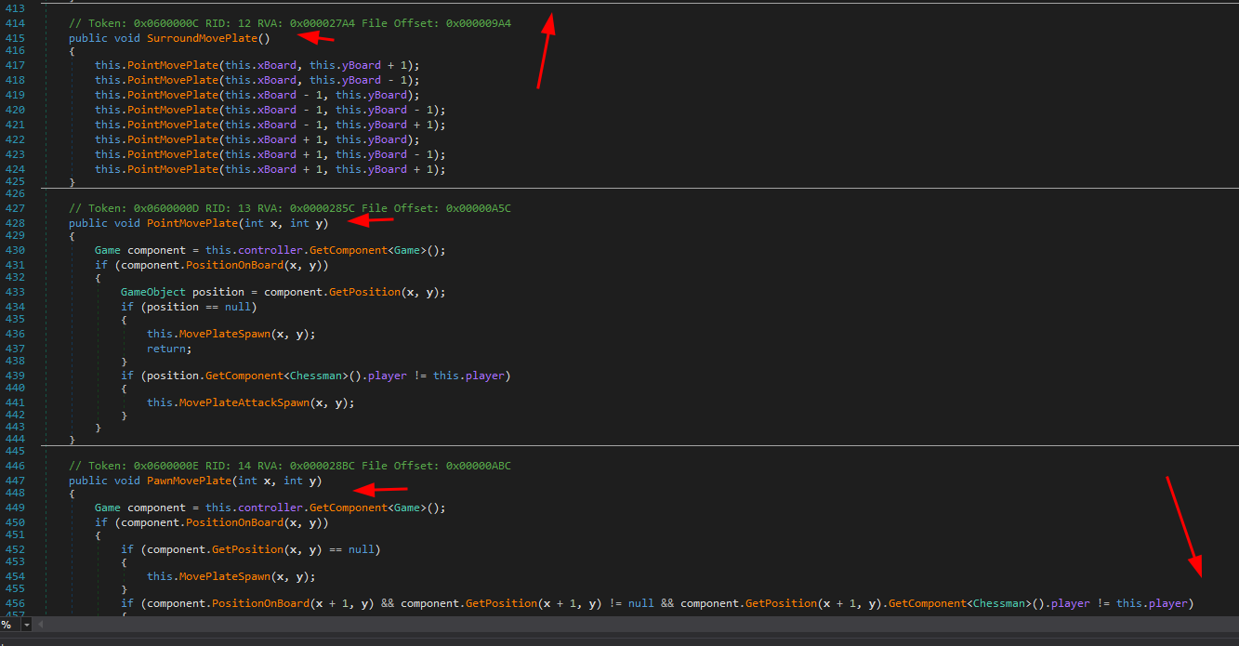
Task: Click the zoom percentage text field
Action: tap(7, 625)
